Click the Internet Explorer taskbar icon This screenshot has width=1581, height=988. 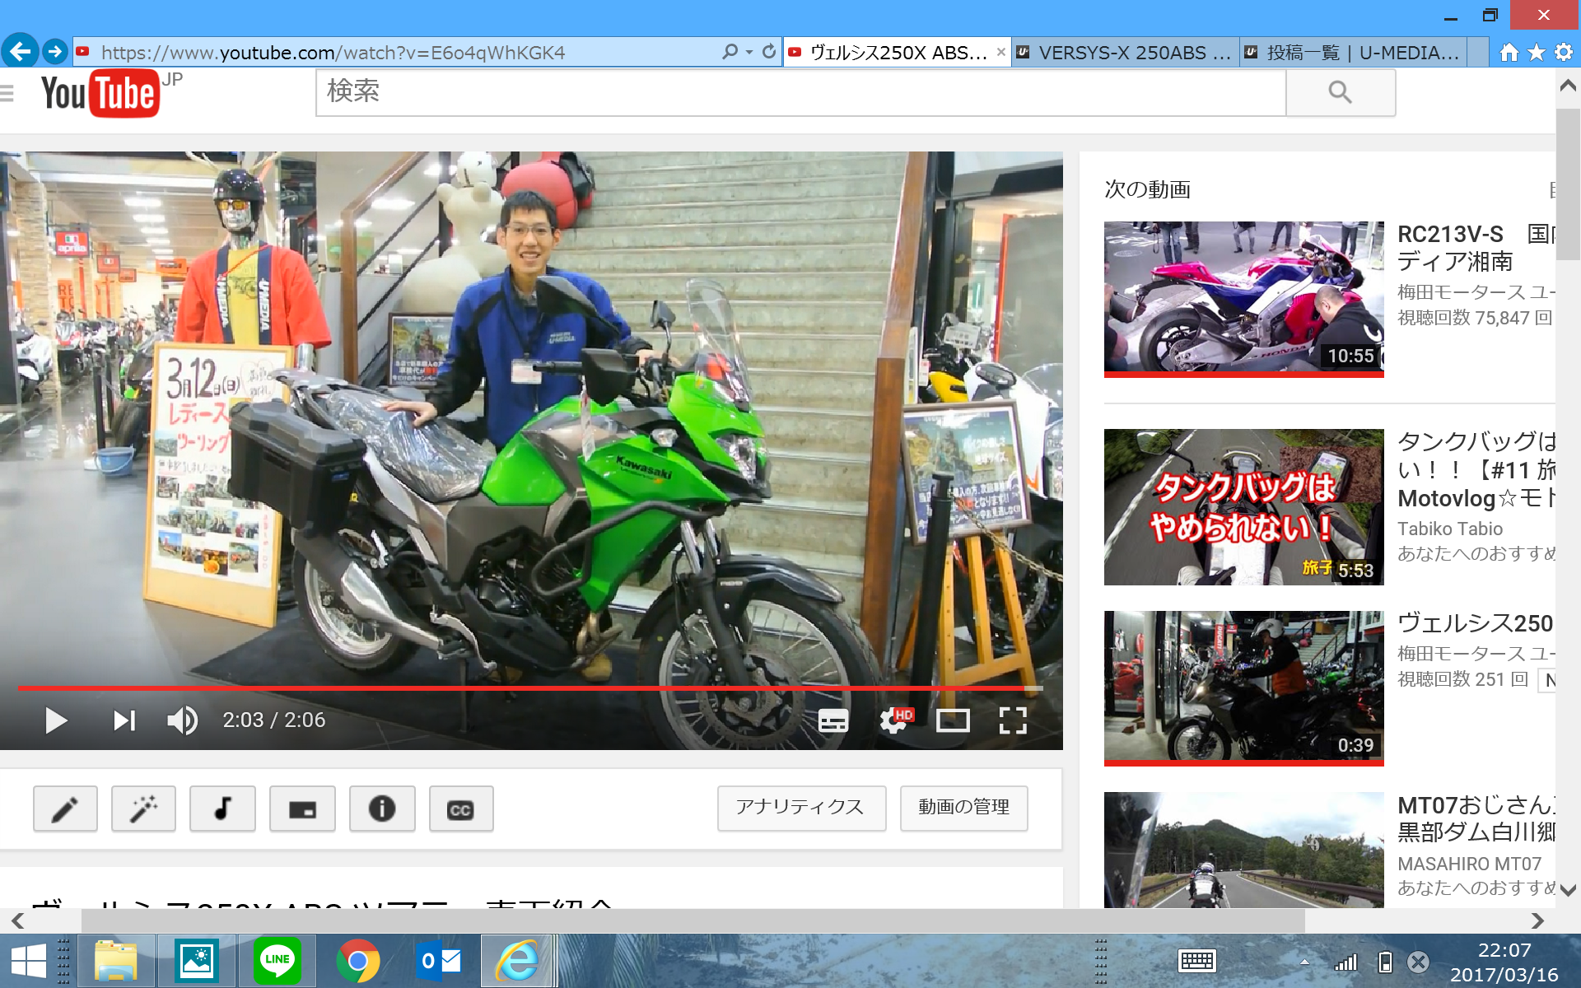pos(518,961)
